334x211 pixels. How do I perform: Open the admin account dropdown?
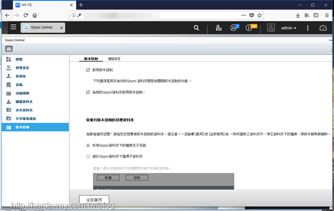(289, 28)
